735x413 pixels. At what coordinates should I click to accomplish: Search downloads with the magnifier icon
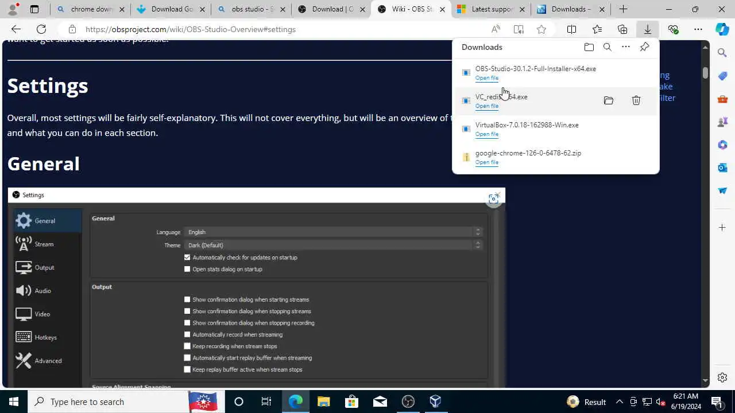pyautogui.click(x=607, y=47)
